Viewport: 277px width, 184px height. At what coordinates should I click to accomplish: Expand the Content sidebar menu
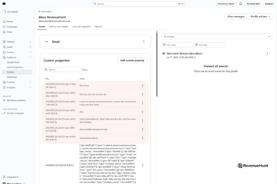click(x=30, y=82)
